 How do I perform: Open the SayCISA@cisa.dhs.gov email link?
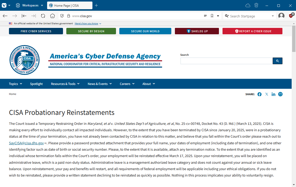tap(26, 143)
